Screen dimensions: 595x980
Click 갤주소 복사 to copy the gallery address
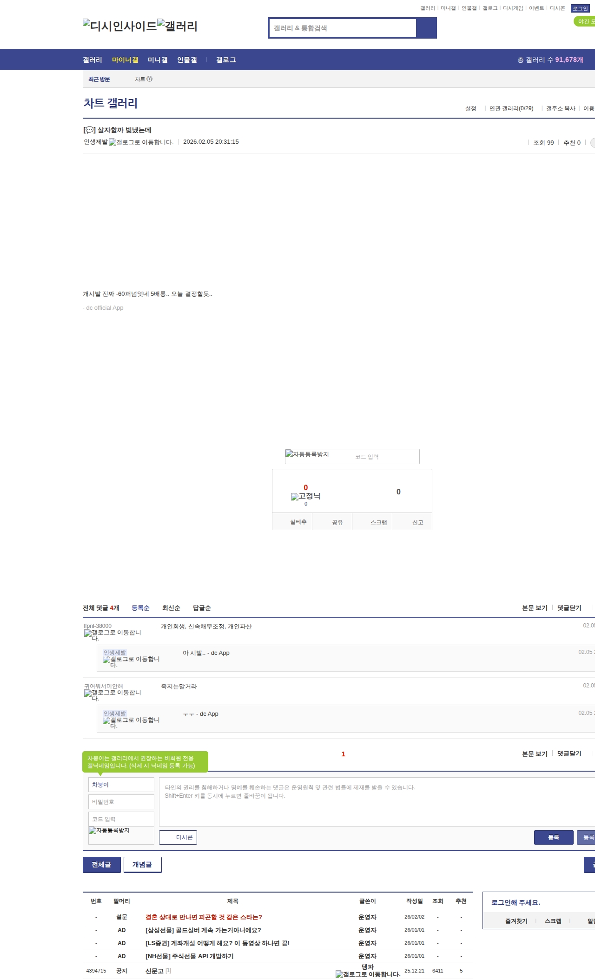(x=561, y=108)
